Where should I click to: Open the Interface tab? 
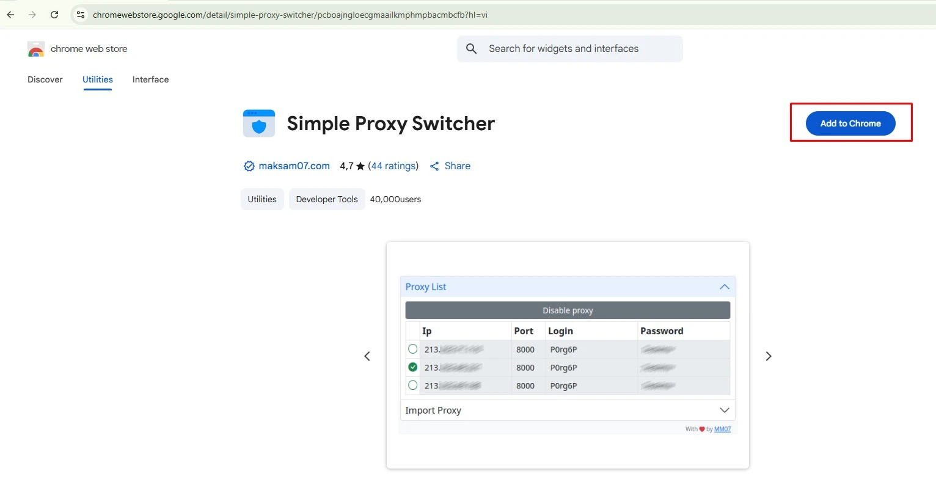point(150,79)
